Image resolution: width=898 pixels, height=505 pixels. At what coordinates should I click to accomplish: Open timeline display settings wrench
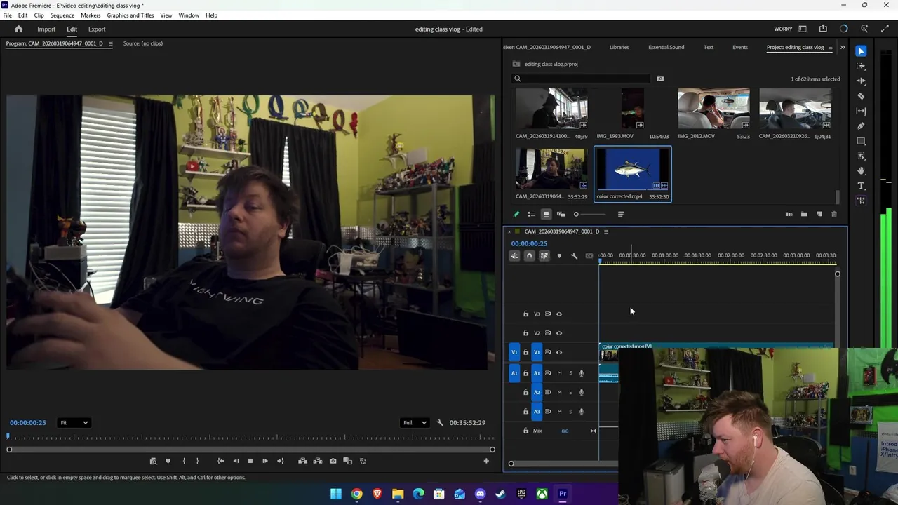pyautogui.click(x=574, y=256)
